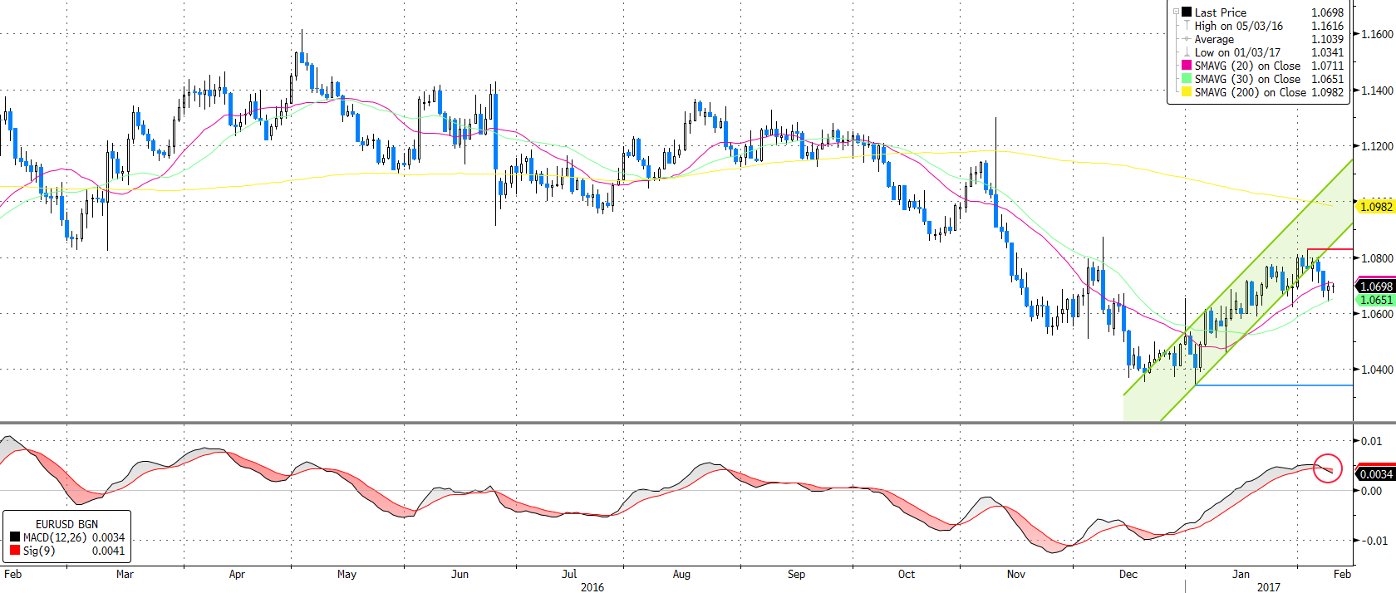The image size is (1396, 593).
Task: Click the yellow 1.0982 price axis tag
Action: pos(1376,207)
